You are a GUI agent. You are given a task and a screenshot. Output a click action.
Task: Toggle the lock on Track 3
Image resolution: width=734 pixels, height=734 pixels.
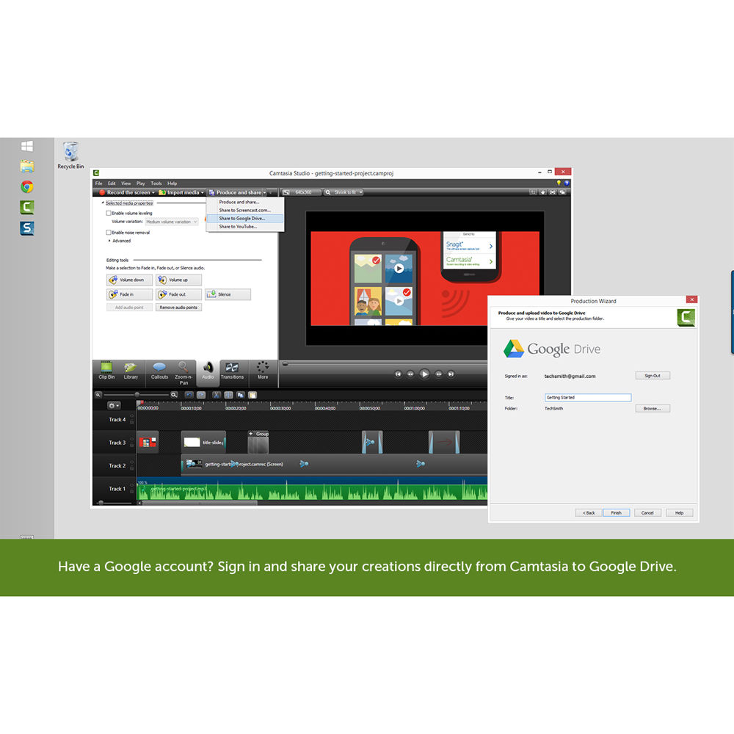(x=132, y=446)
